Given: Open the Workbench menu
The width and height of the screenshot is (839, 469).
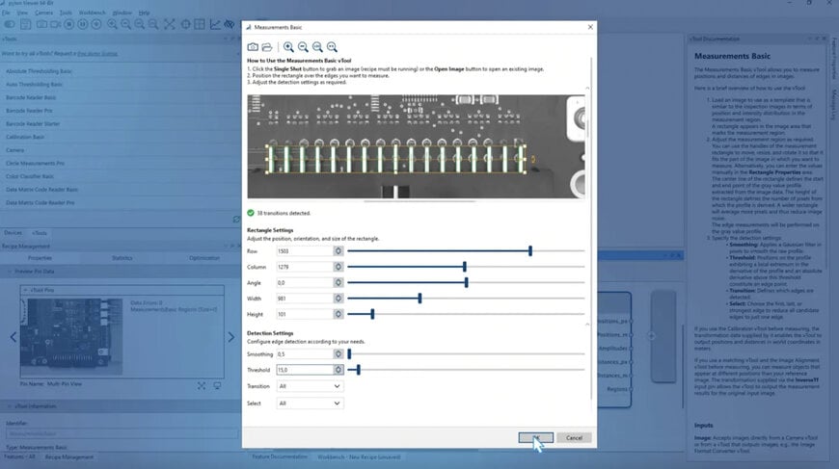Looking at the screenshot, I should (x=92, y=13).
